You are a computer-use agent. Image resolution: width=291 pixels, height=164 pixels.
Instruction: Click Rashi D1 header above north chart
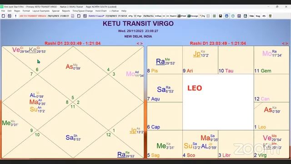coord(73,43)
